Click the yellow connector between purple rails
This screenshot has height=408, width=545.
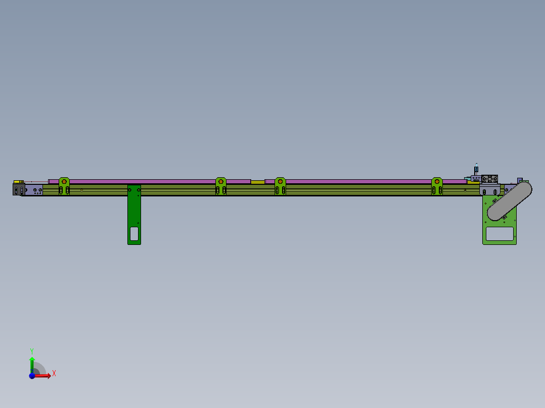(x=257, y=182)
